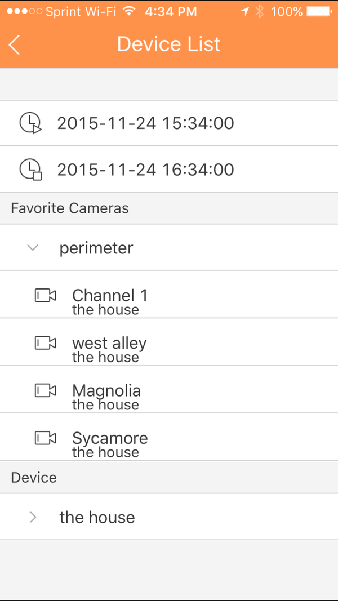
Task: Tap the Wi-Fi signal icon
Action: tap(130, 11)
